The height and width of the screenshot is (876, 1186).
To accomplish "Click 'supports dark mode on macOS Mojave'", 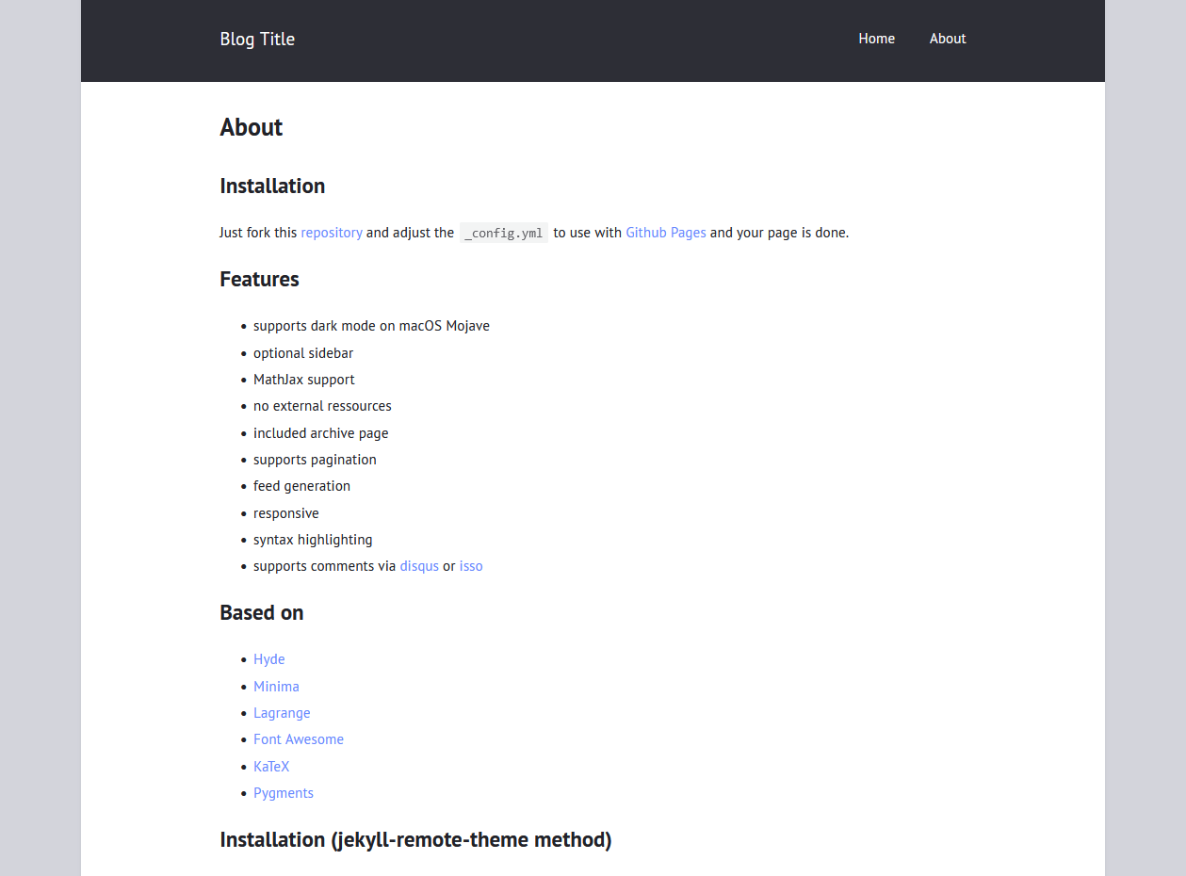I will point(371,326).
